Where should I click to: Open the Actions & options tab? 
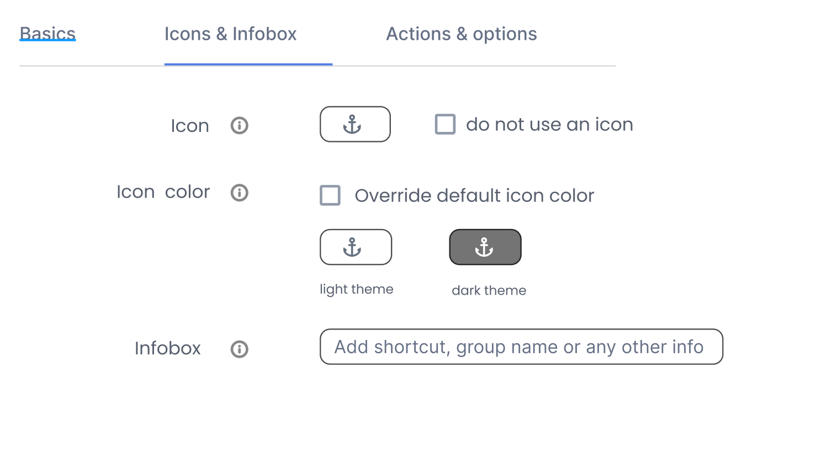coord(461,34)
